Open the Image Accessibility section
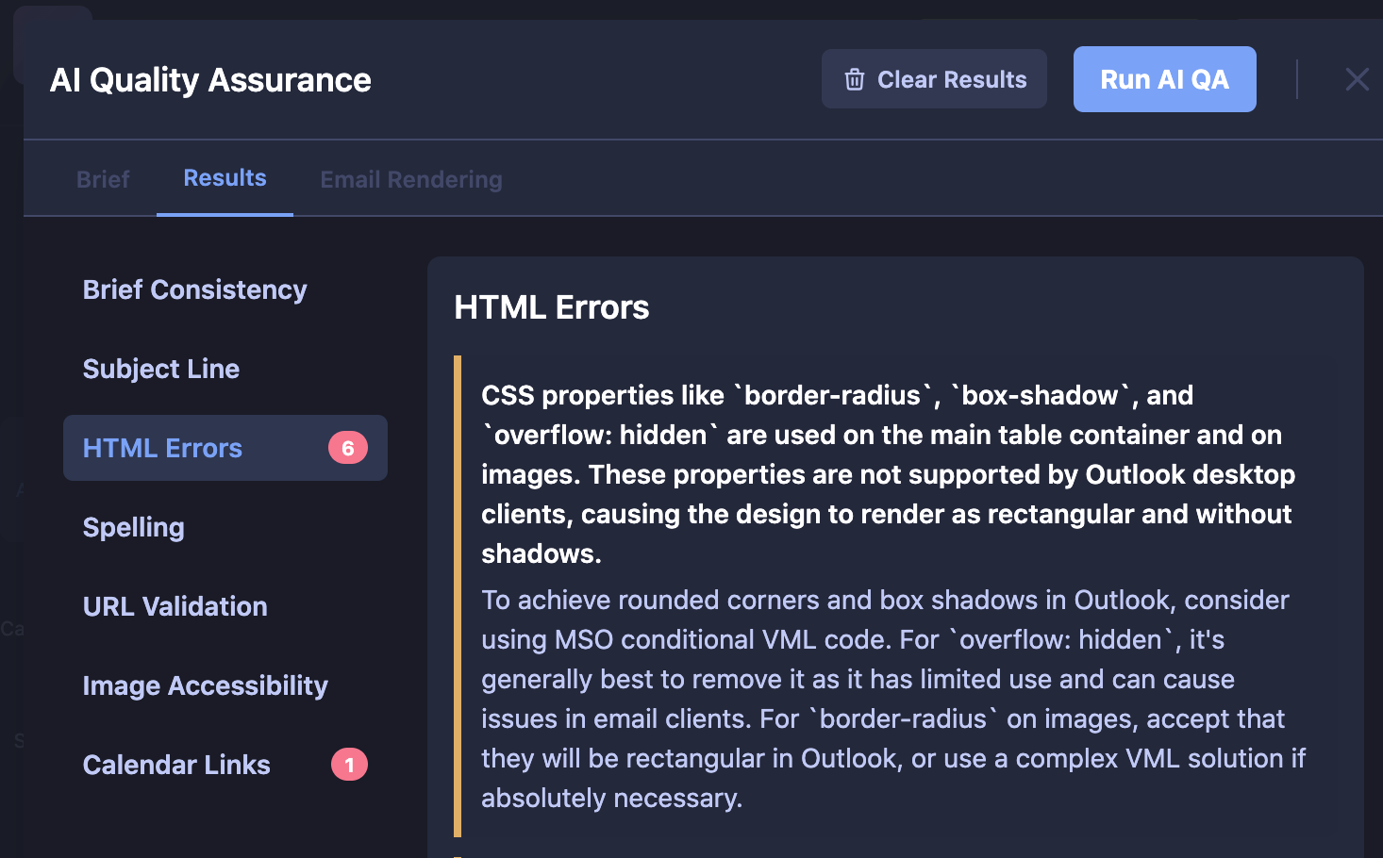This screenshot has width=1383, height=858. [205, 685]
